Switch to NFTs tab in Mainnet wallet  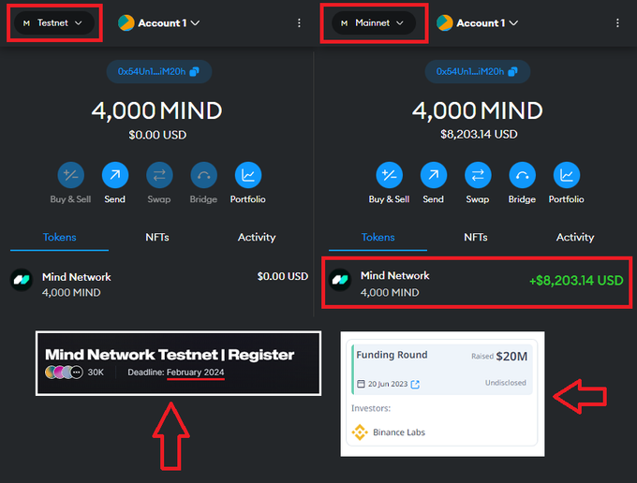476,238
